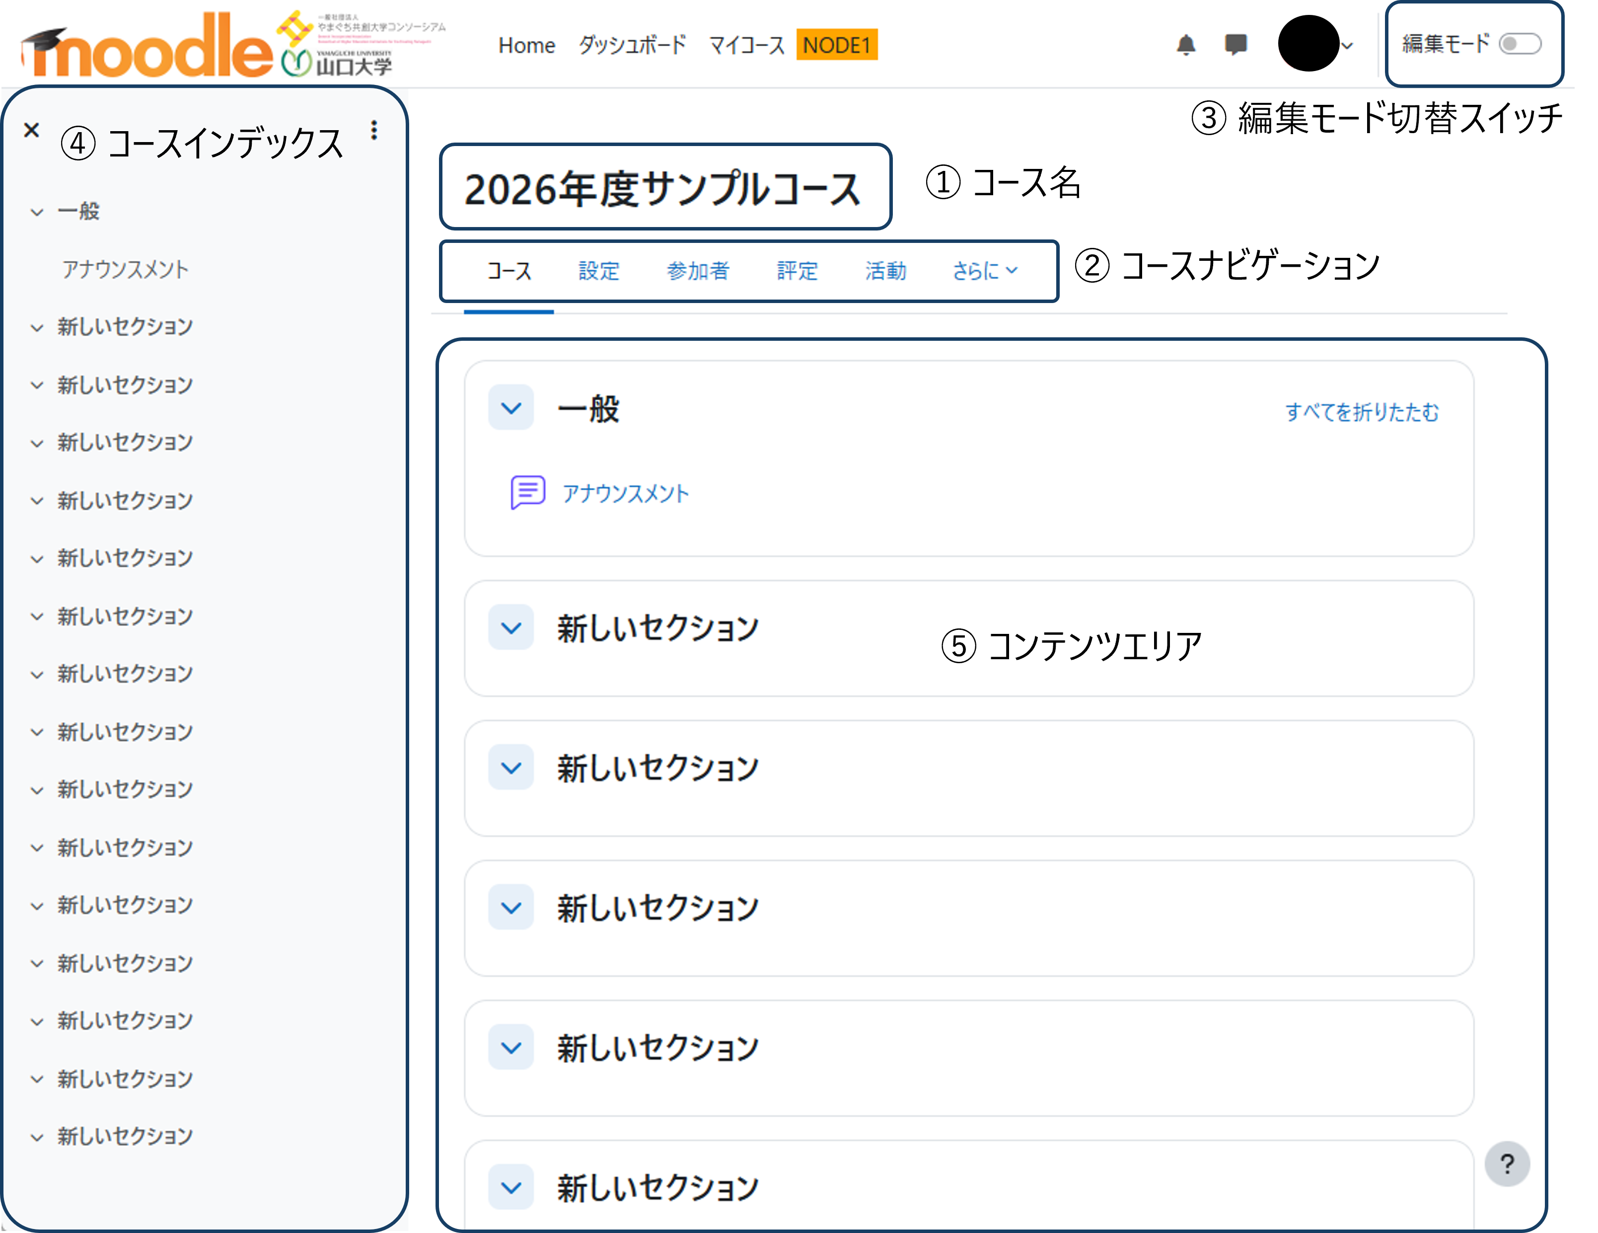1598x1233 pixels.
Task: Select 一般 label in the course index
Action: tap(78, 212)
